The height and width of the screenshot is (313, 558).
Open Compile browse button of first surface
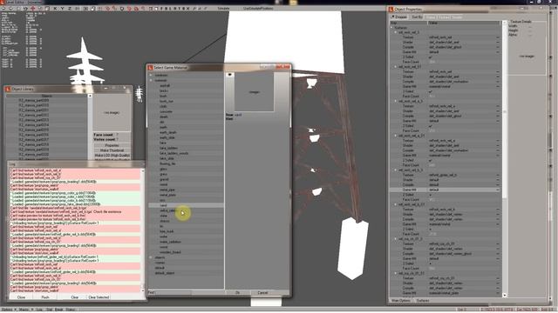tap(498, 47)
